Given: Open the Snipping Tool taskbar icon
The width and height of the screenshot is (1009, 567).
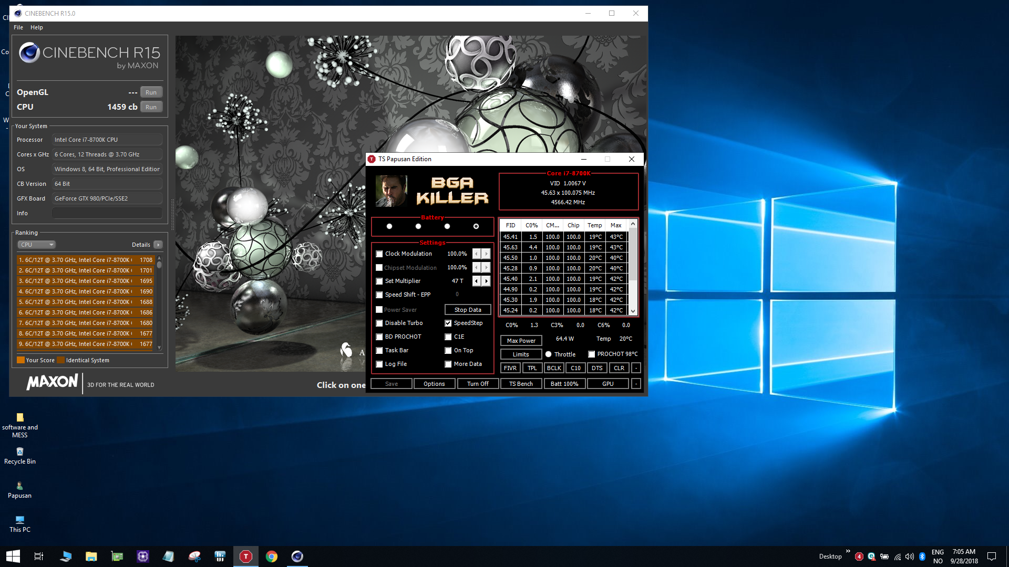Looking at the screenshot, I should (194, 556).
